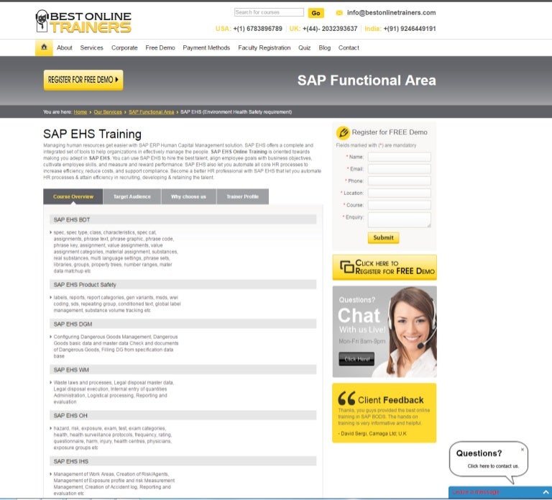Submit the free demo registration form

click(x=383, y=237)
